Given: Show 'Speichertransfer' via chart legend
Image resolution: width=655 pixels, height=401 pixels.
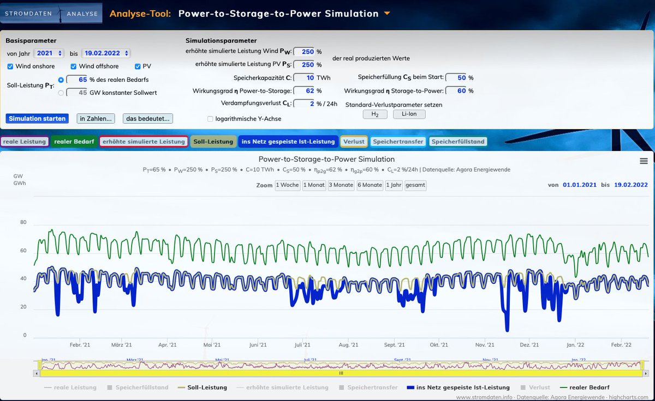Looking at the screenshot, I should (369, 387).
